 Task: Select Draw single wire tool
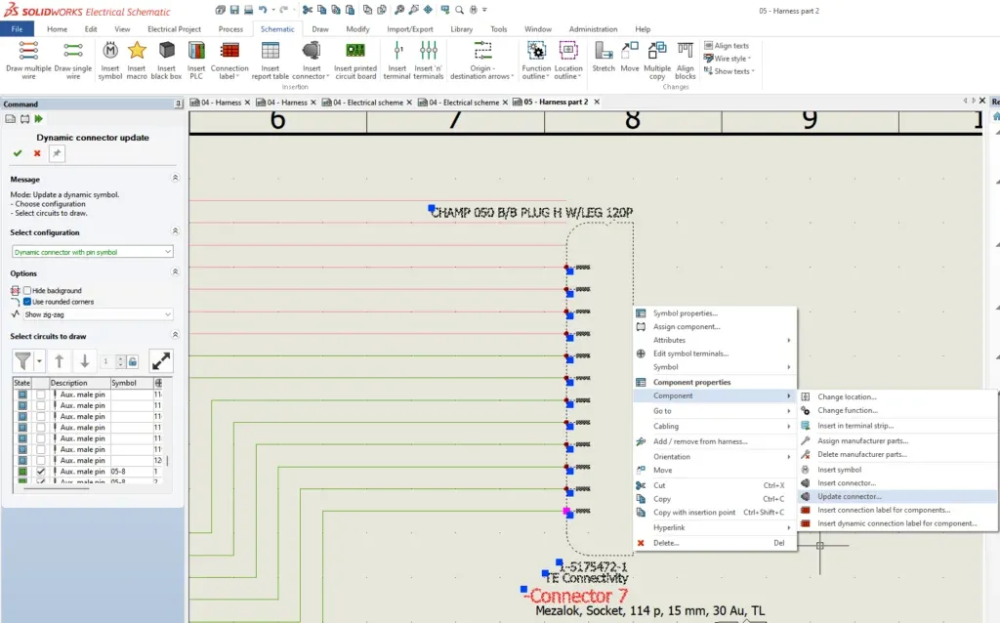[72, 60]
